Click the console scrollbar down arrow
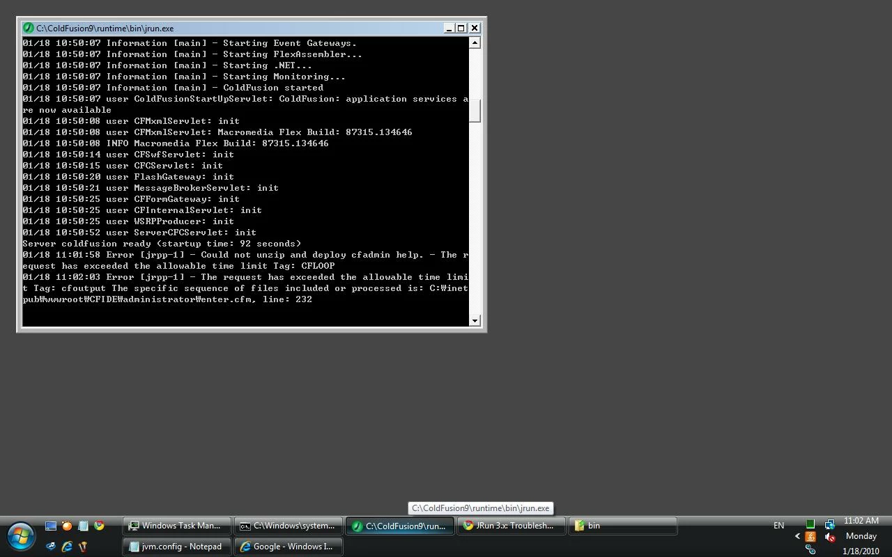892x557 pixels. 475,320
